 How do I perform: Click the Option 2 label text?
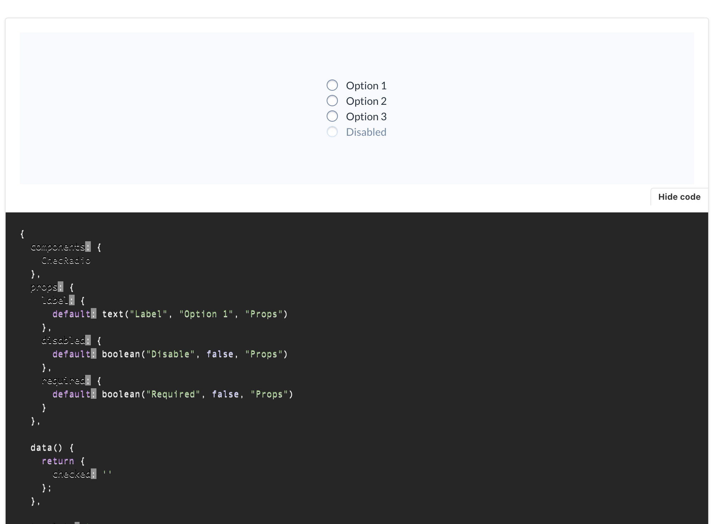[x=366, y=101]
